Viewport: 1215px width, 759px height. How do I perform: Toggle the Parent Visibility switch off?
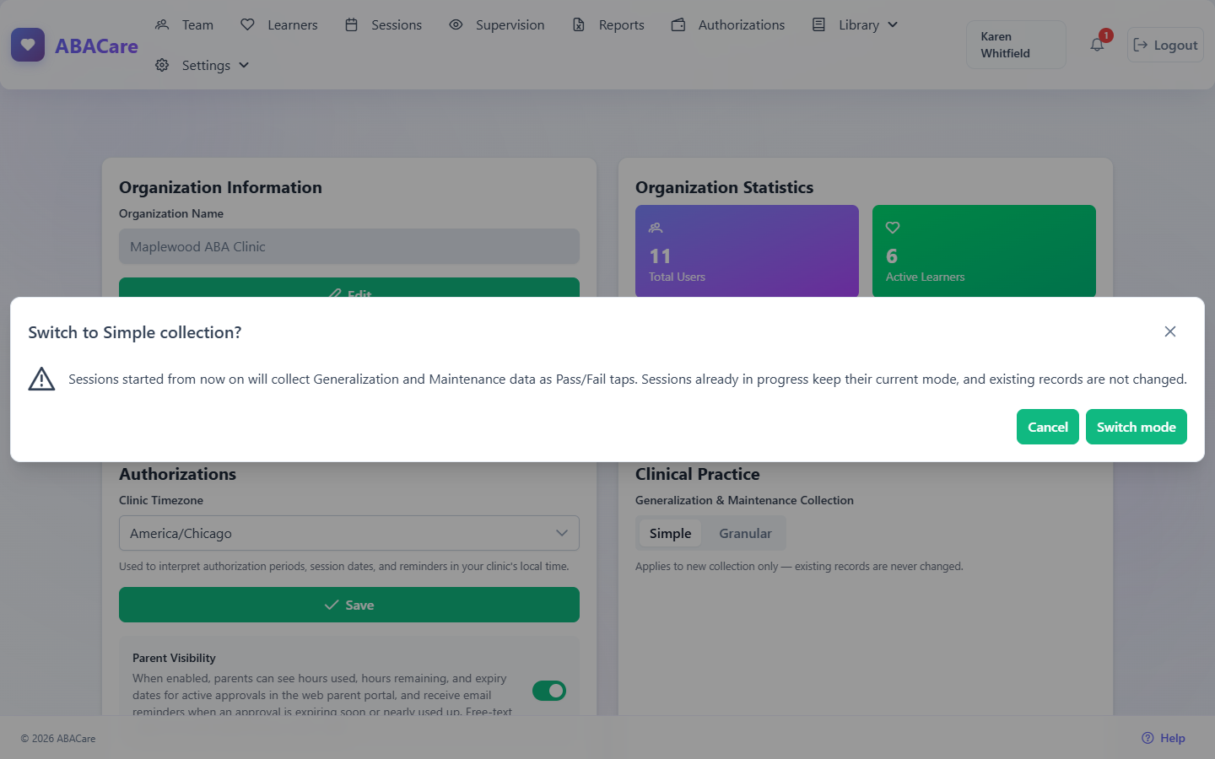tap(549, 691)
